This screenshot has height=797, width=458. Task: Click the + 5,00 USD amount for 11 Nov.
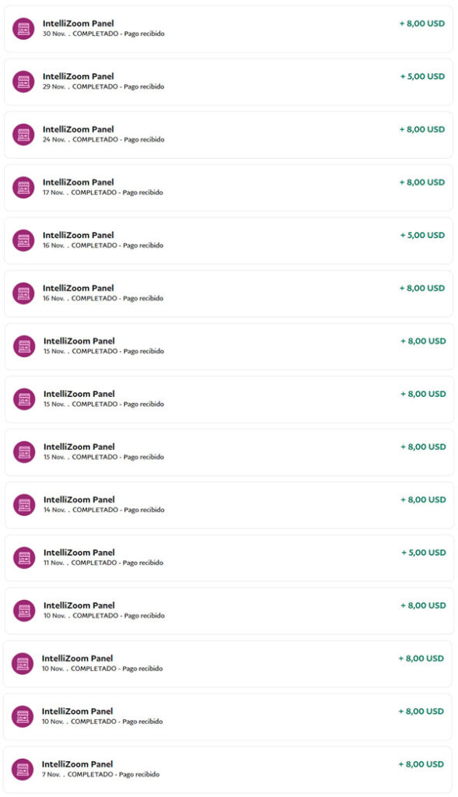tap(424, 552)
